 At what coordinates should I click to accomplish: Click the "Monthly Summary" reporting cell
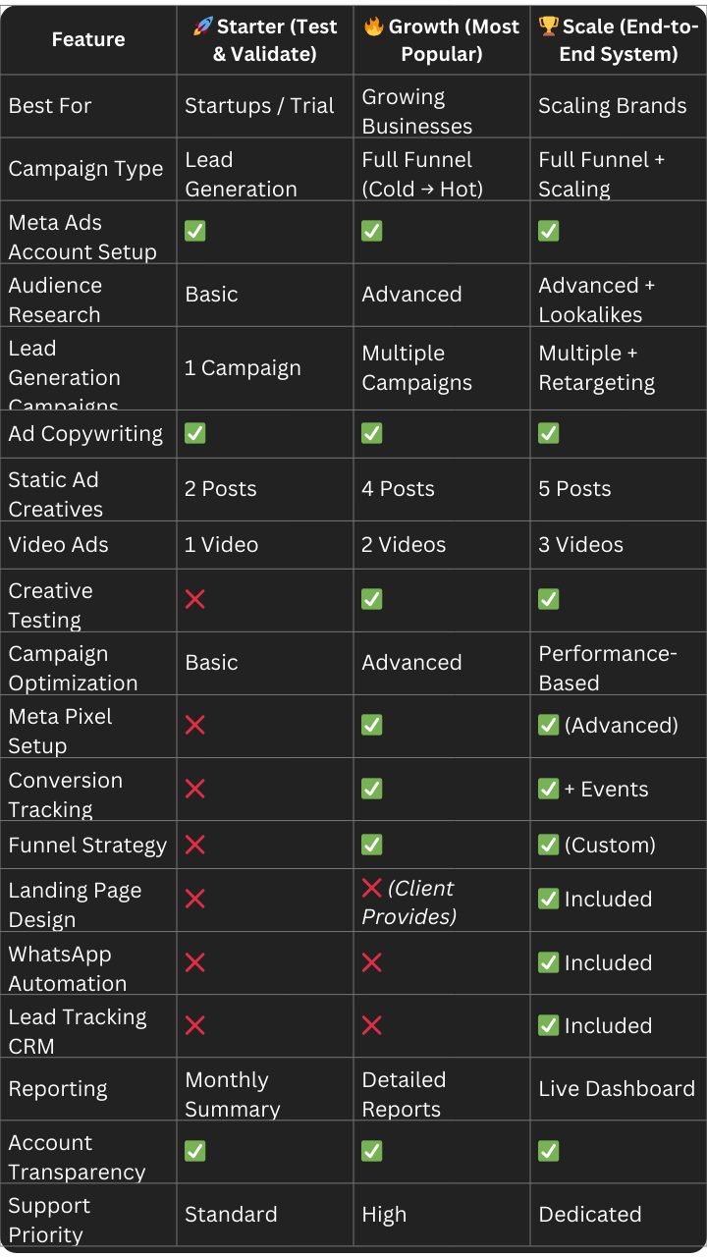click(233, 1094)
